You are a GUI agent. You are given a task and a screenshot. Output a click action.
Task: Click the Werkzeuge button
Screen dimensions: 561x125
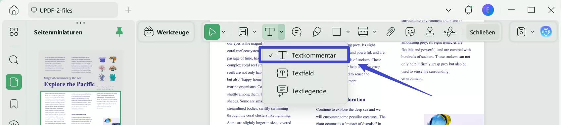pyautogui.click(x=166, y=32)
